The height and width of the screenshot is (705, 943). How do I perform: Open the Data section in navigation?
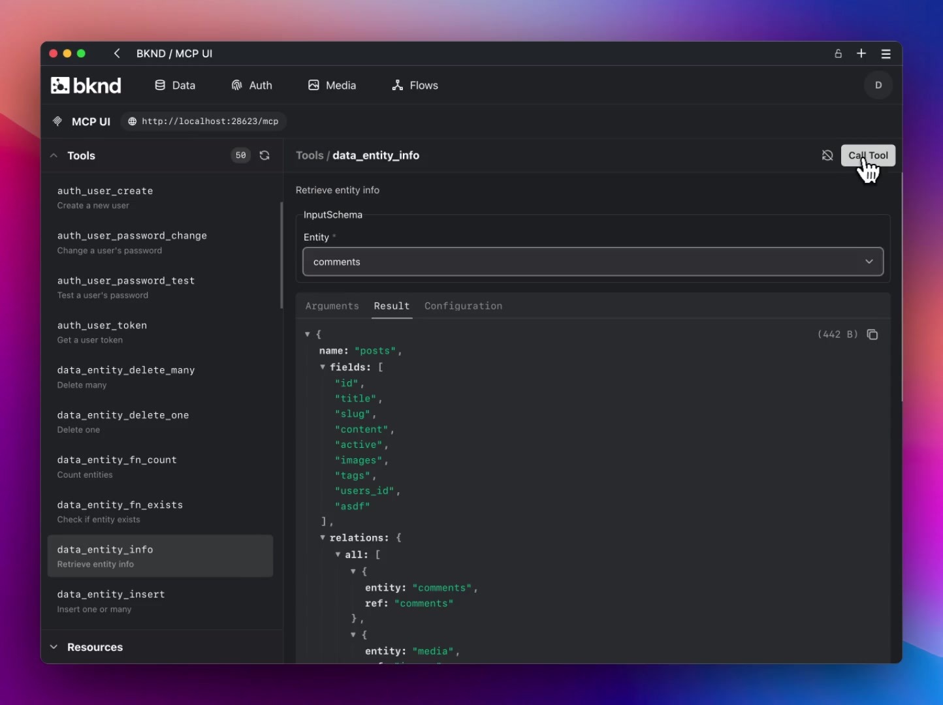[175, 86]
